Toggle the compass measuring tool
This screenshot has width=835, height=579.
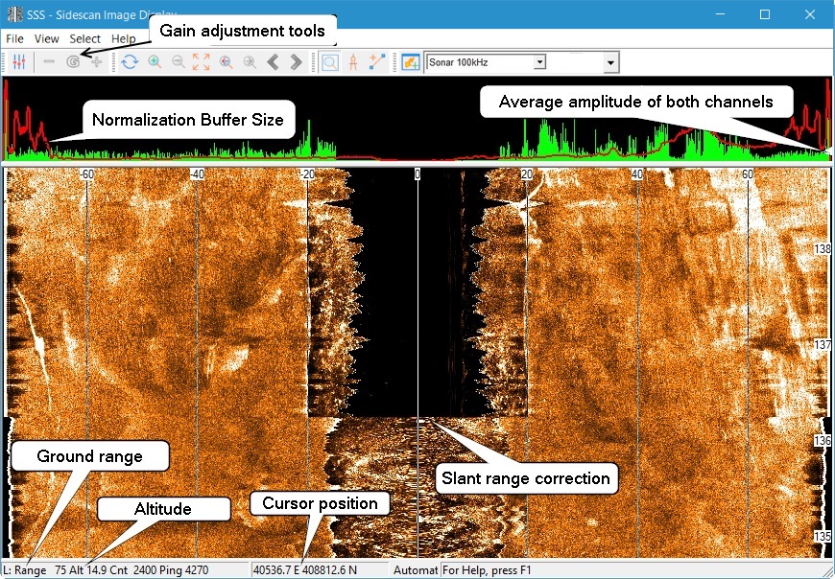click(353, 62)
